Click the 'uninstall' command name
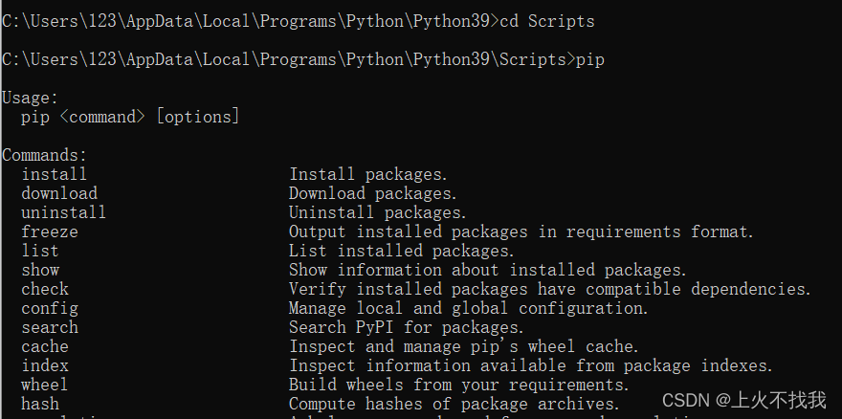Image resolution: width=842 pixels, height=419 pixels. coord(64,212)
